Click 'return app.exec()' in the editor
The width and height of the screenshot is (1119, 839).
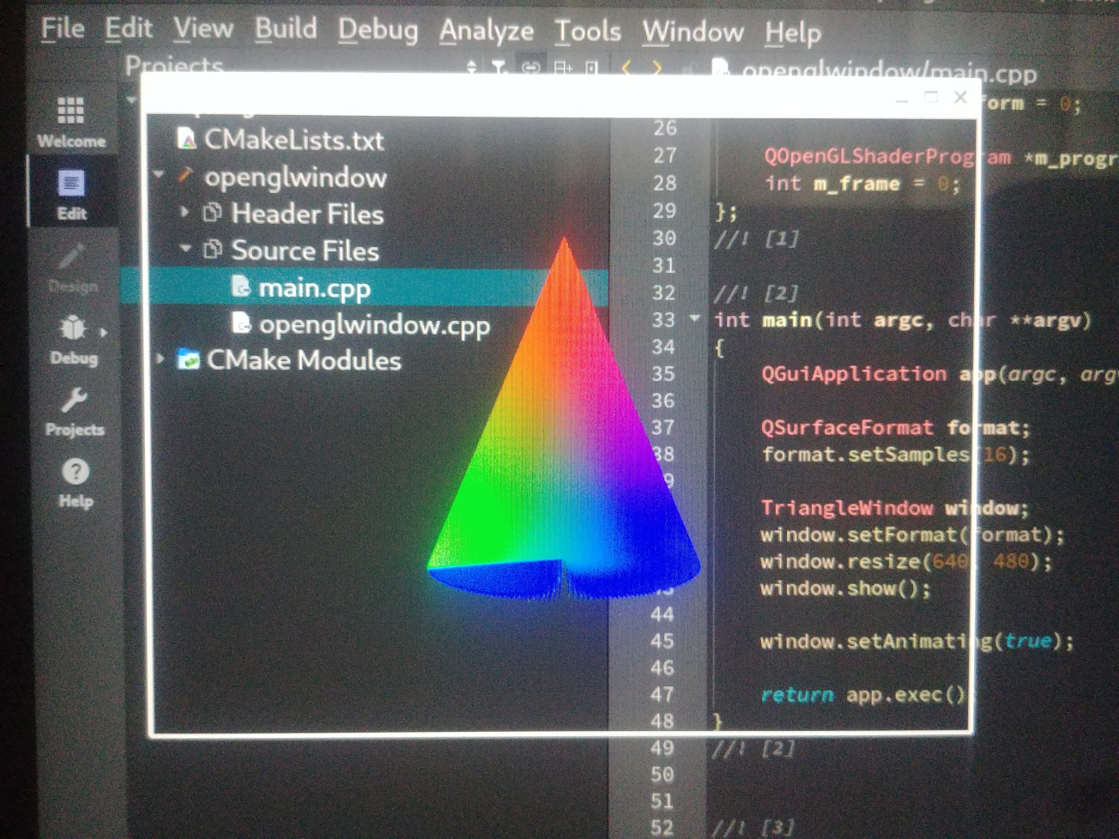tap(863, 695)
